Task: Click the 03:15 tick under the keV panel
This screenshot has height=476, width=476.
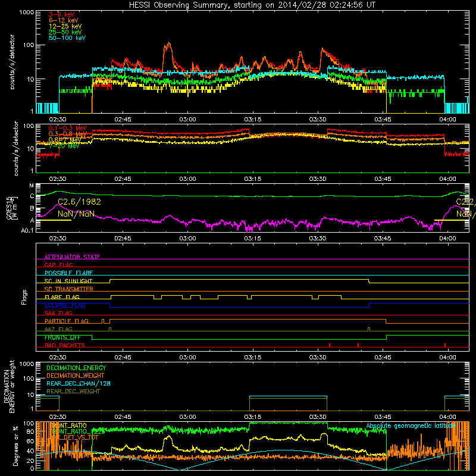Action: (x=252, y=120)
